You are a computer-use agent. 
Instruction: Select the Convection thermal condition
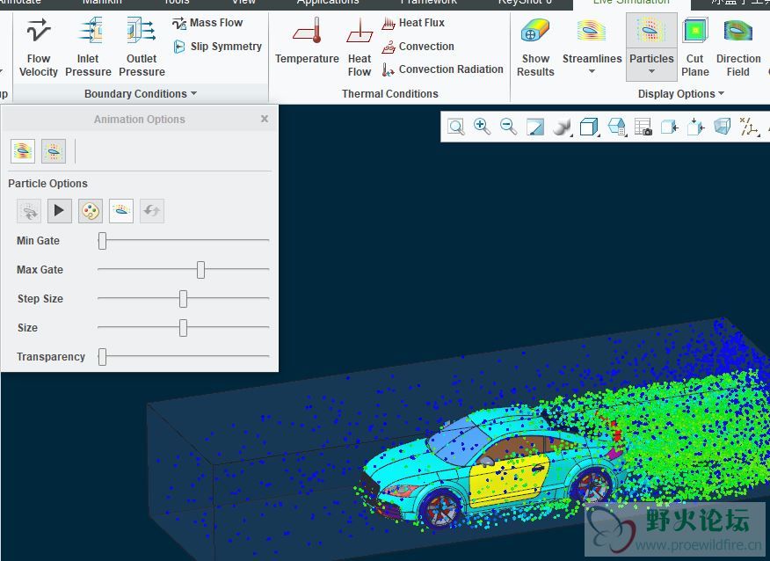pos(418,47)
